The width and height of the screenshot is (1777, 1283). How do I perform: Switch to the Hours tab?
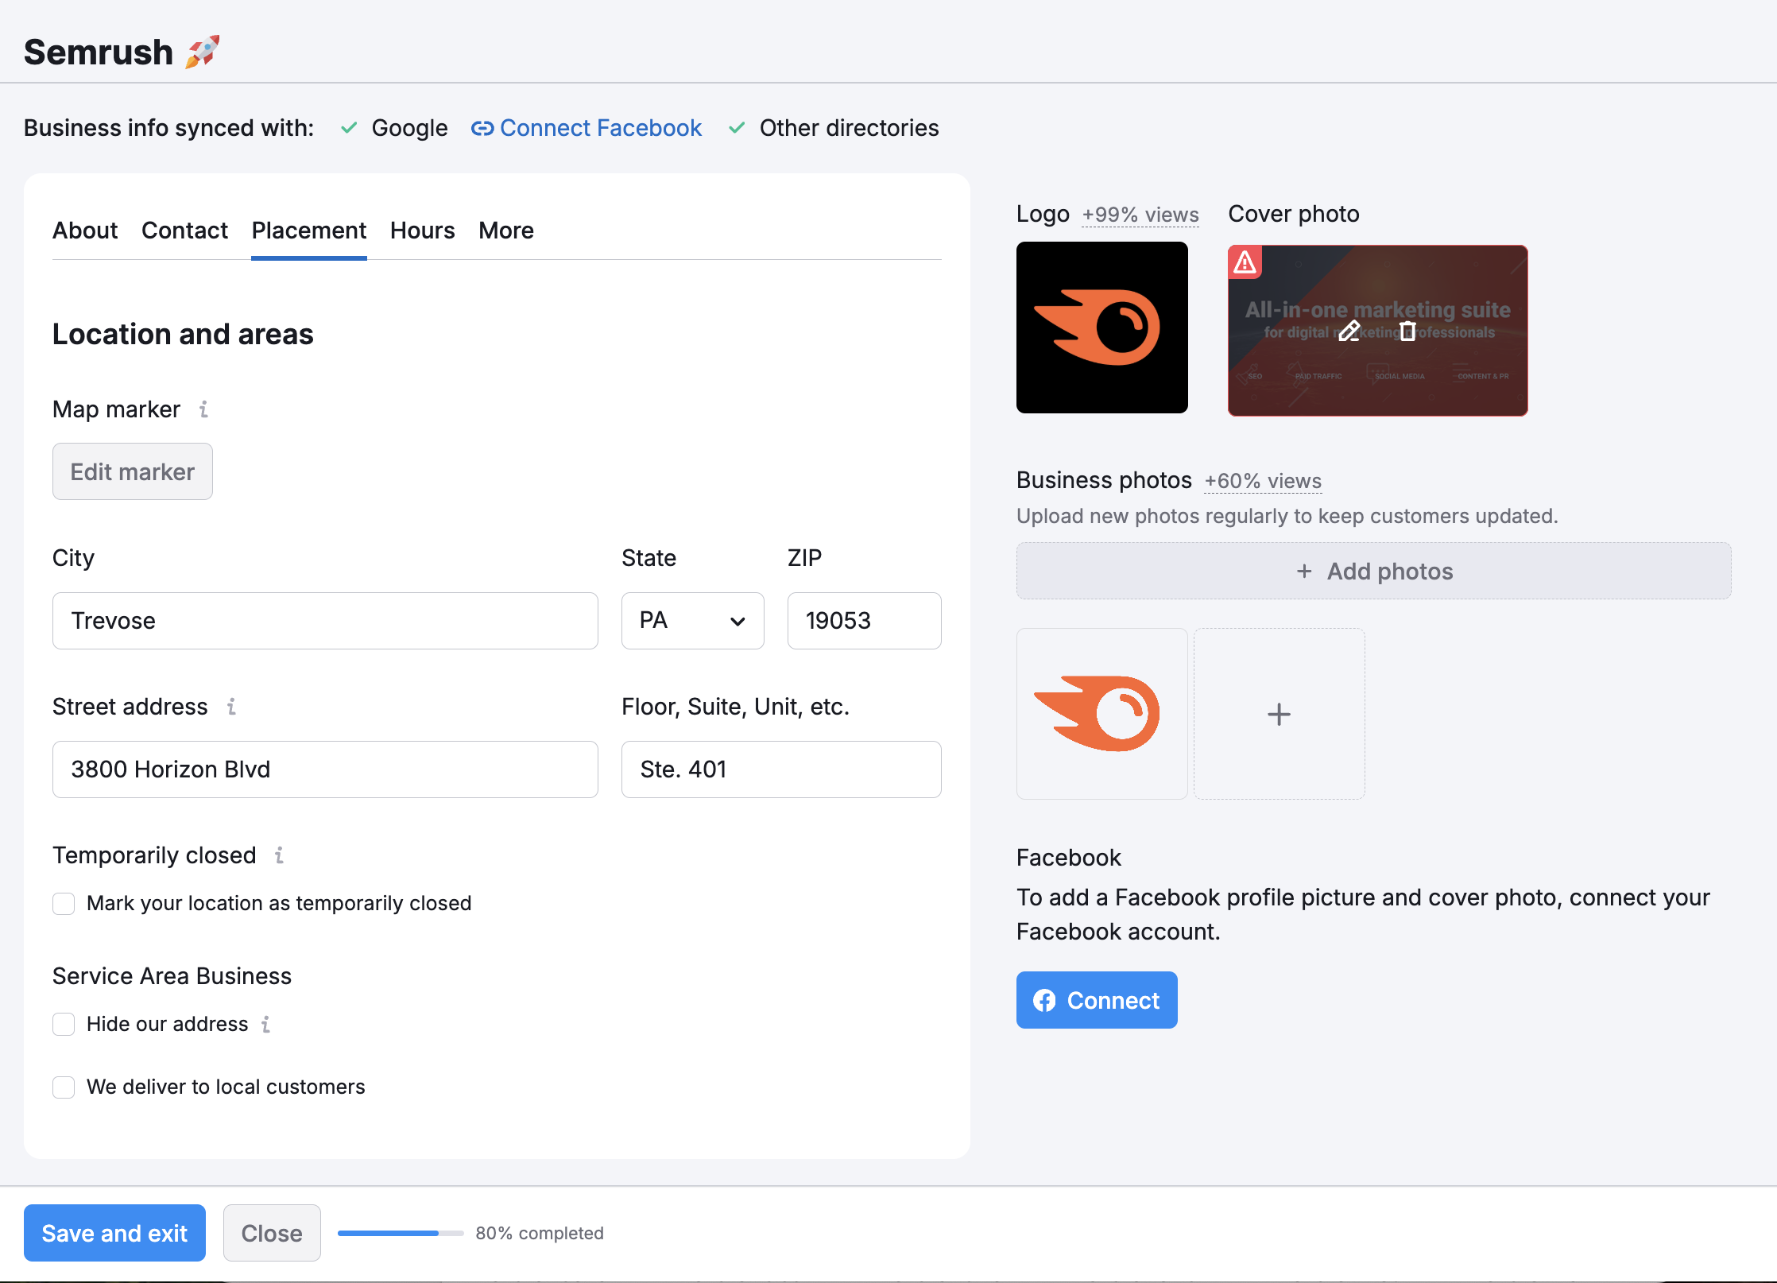422,231
